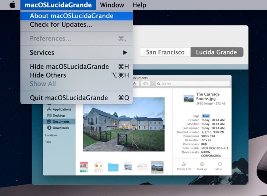Viewport: 267px width, 196px height.
Task: Click the Color profile sRGB value
Action: coord(215,148)
